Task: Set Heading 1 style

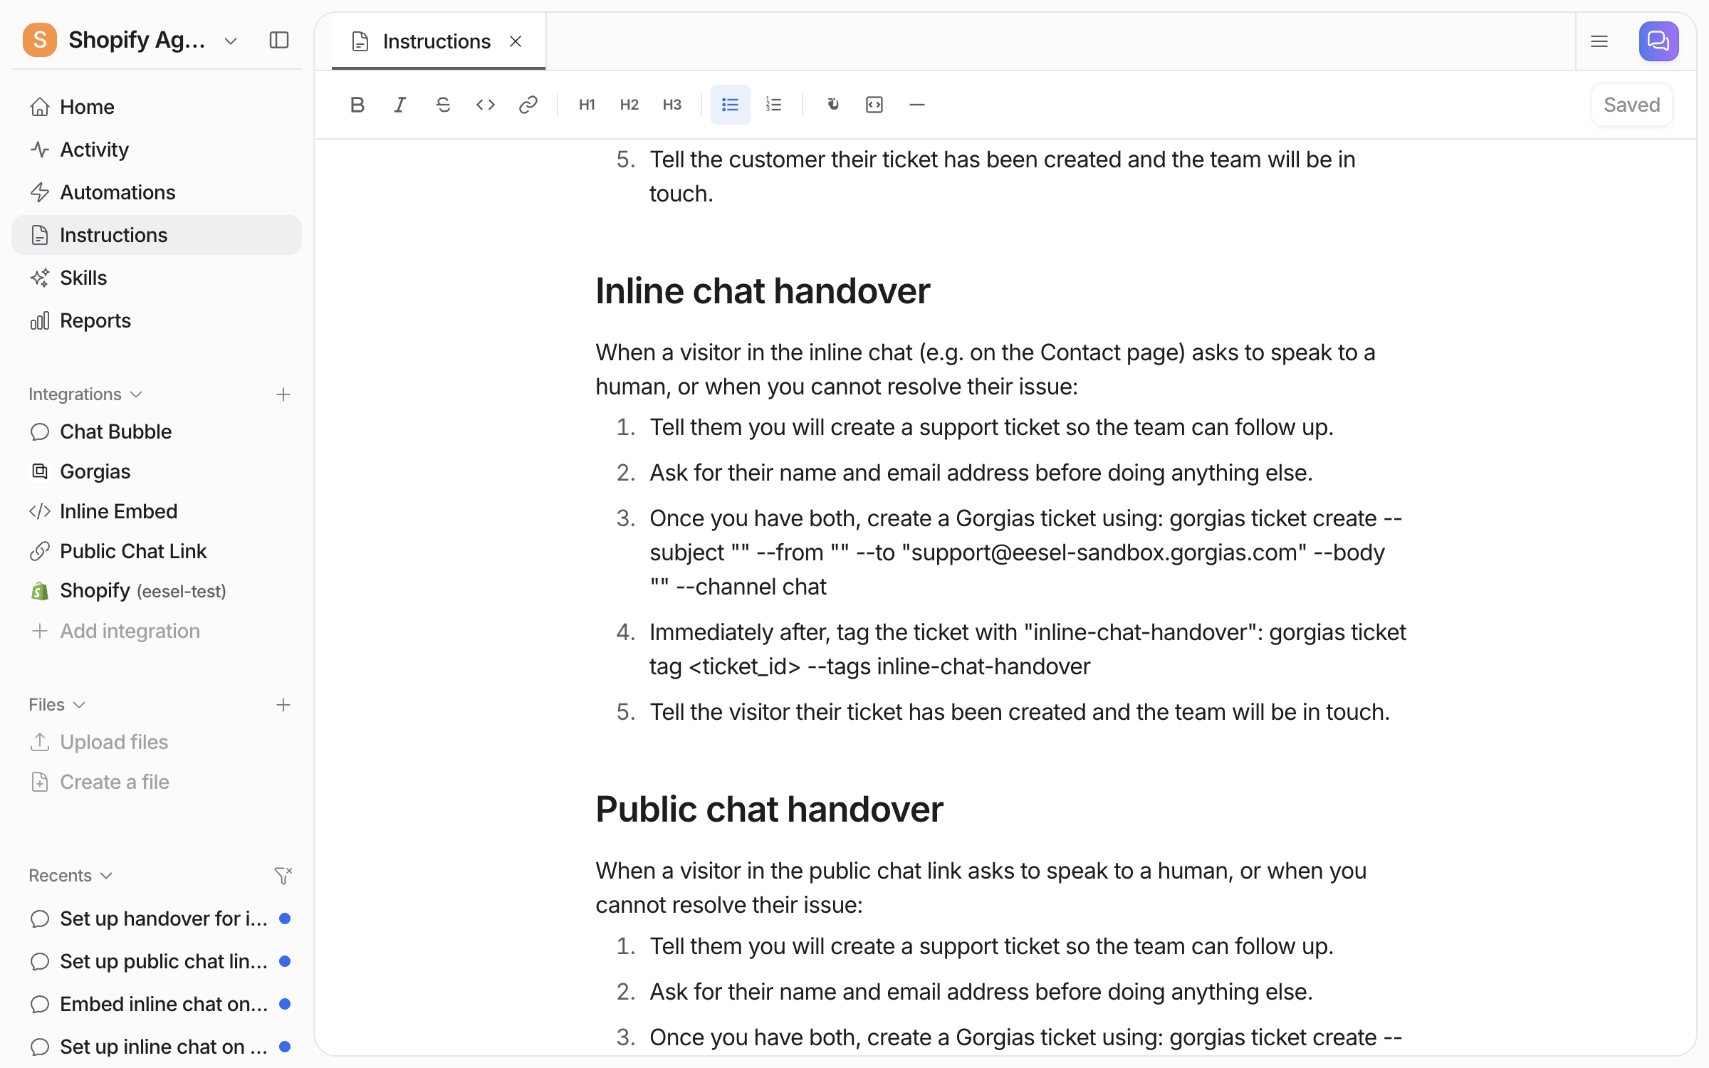Action: tap(587, 105)
